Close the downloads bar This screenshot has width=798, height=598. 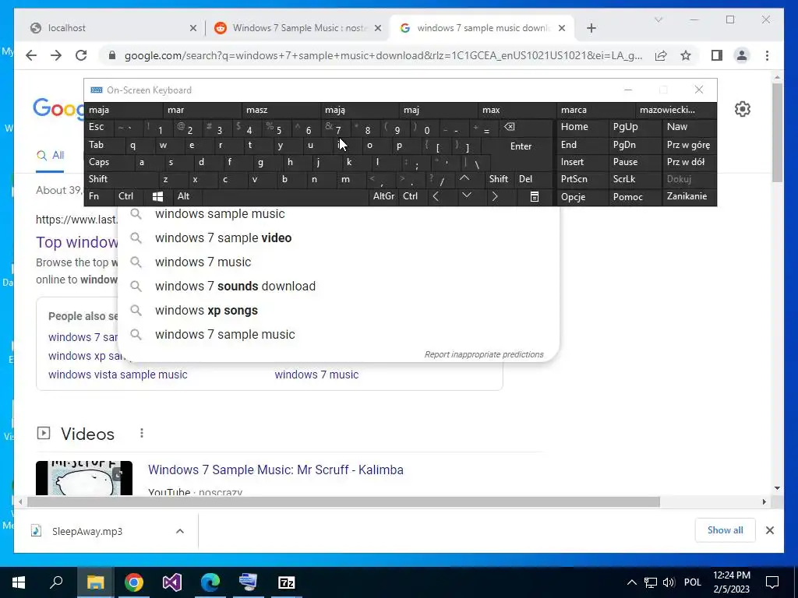pos(770,530)
